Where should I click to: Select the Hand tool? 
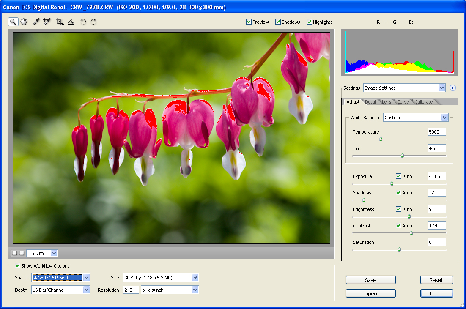coord(24,22)
